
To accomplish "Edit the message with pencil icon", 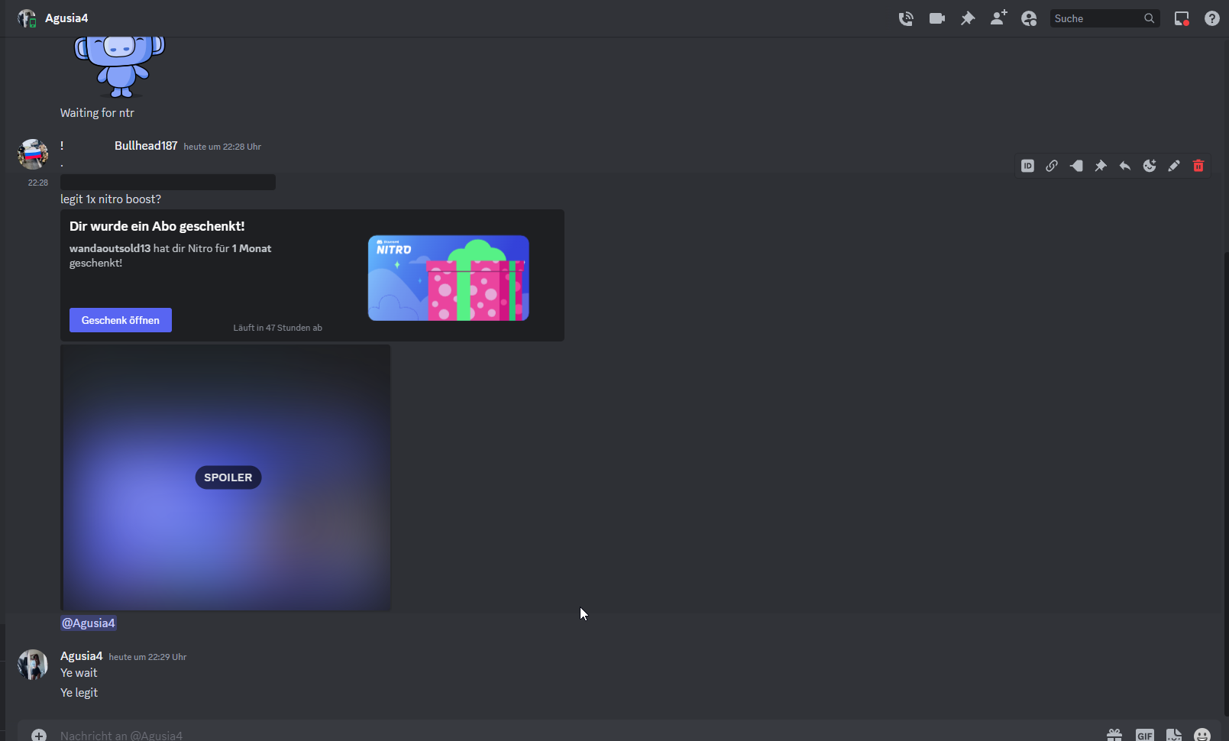I will pyautogui.click(x=1174, y=166).
